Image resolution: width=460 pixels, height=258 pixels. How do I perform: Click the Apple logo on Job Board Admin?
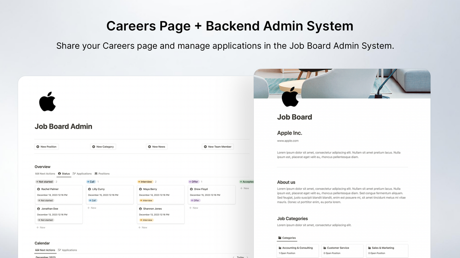(48, 101)
